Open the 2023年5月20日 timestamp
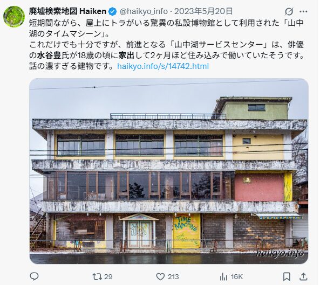 click(x=203, y=11)
